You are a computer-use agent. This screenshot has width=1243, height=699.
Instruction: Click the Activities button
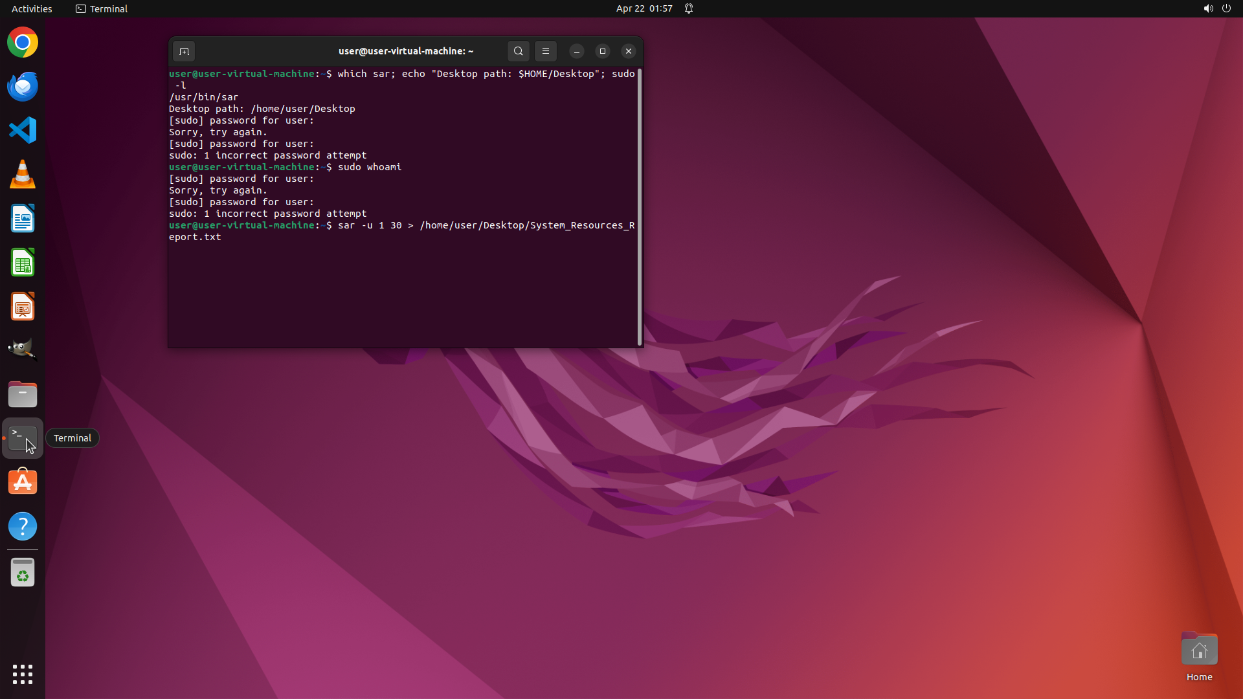[x=32, y=8]
